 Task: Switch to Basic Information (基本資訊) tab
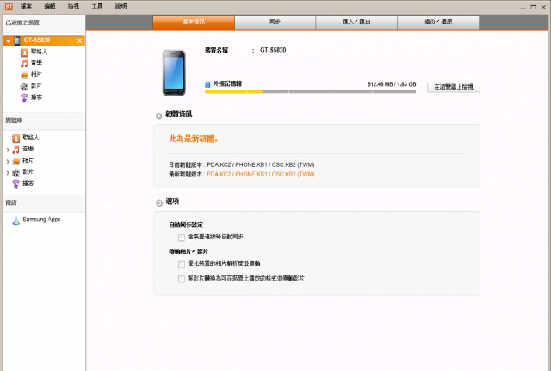pyautogui.click(x=194, y=22)
